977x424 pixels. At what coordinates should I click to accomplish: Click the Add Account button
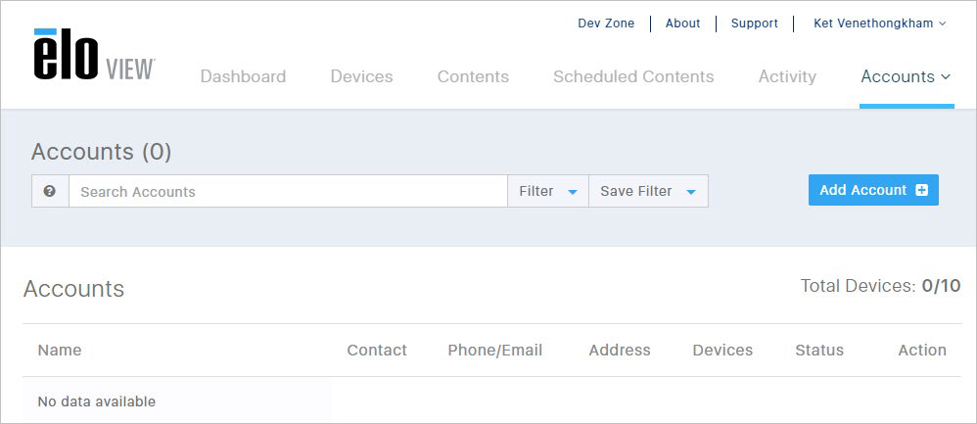click(873, 190)
